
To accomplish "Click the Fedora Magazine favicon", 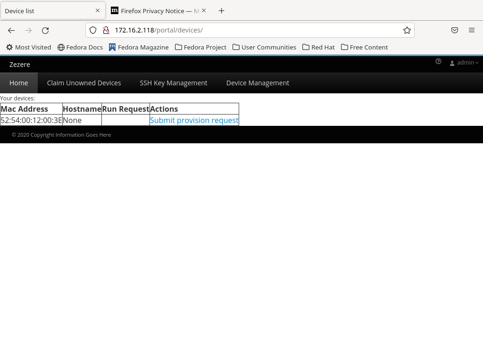I will pyautogui.click(x=112, y=47).
